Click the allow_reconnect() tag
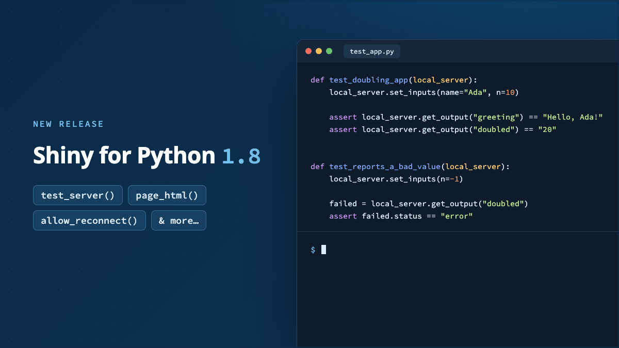This screenshot has width=619, height=348. coord(89,220)
